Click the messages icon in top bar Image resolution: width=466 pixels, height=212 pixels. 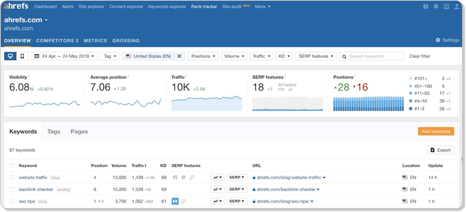coord(447,7)
